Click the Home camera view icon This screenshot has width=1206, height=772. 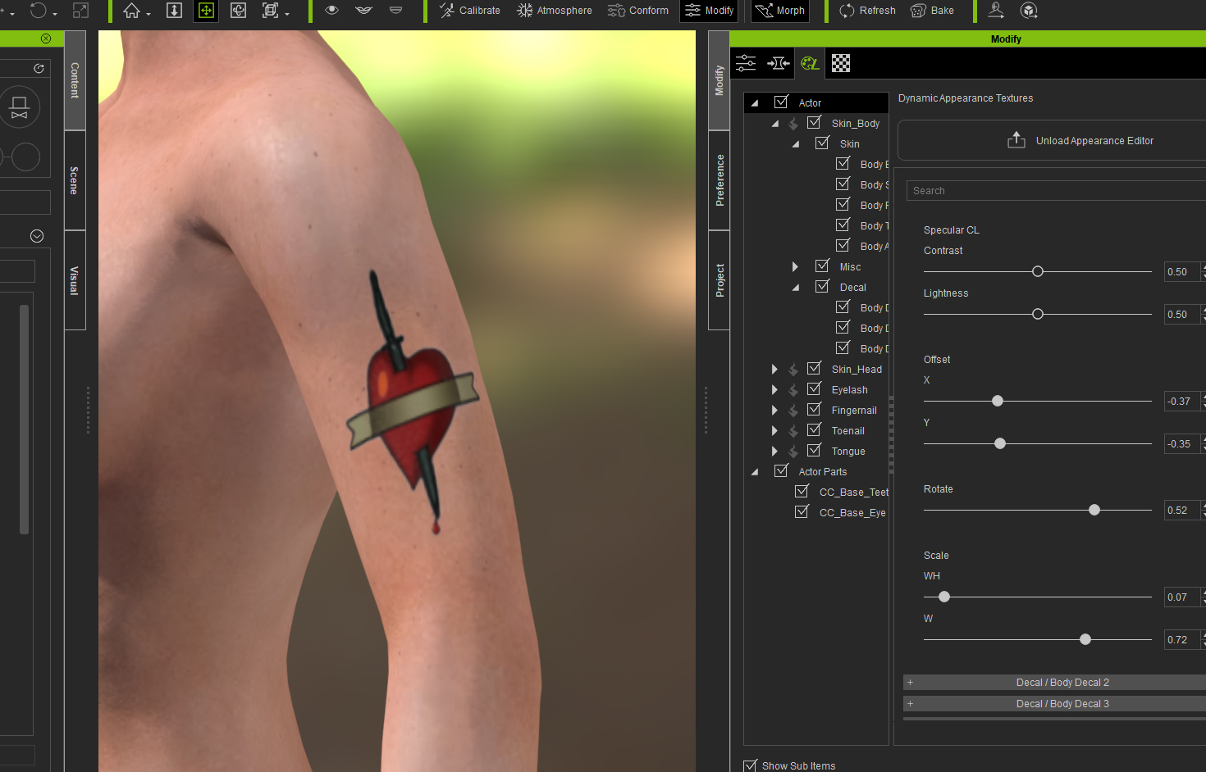click(x=132, y=11)
